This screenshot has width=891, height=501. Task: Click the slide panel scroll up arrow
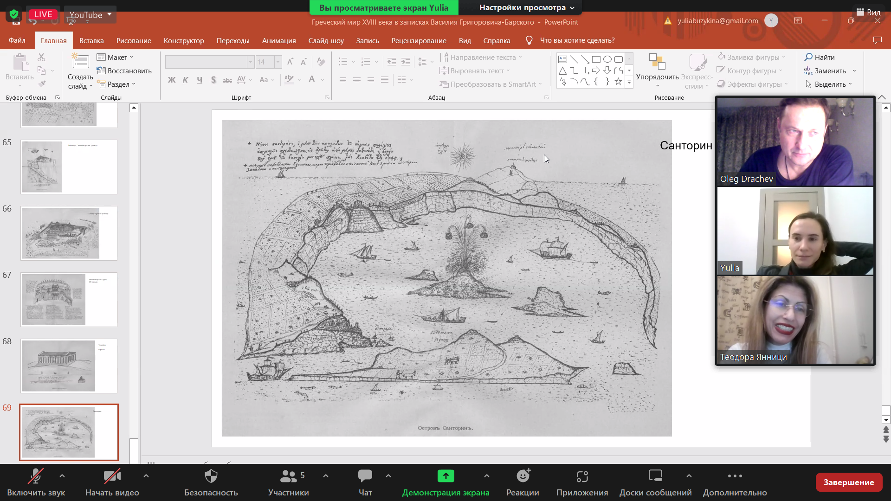134,108
